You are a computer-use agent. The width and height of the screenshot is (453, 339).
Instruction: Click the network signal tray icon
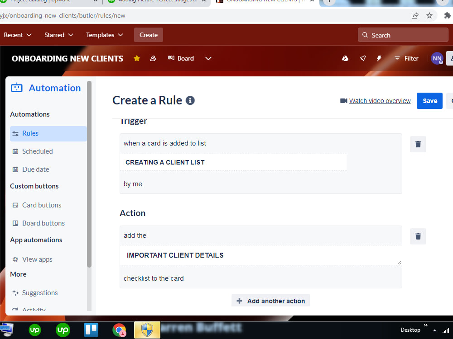click(446, 330)
